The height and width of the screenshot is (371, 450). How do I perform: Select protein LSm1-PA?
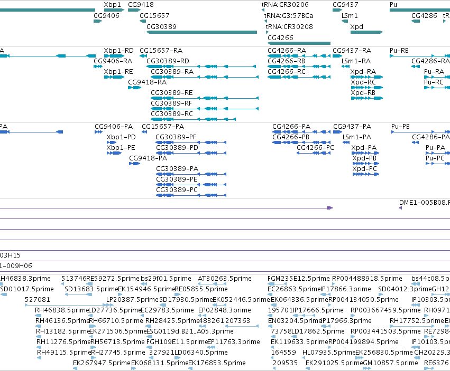coord(357,137)
